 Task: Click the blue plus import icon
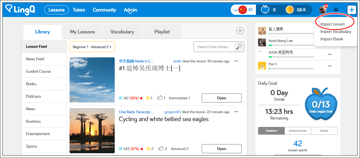352,10
